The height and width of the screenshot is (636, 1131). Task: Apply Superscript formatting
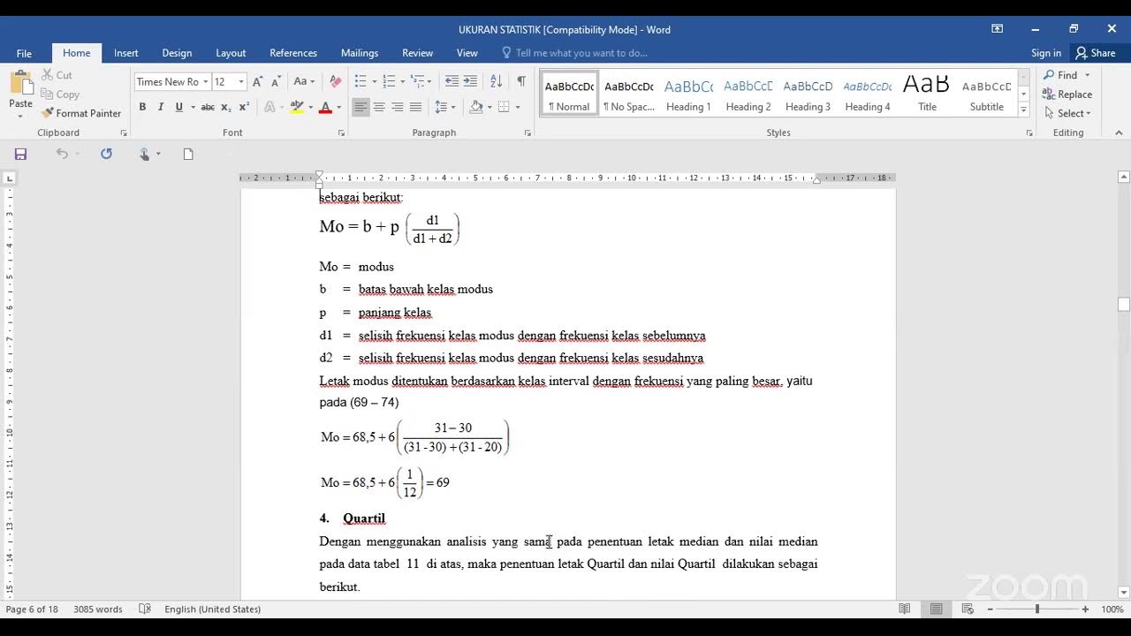245,107
